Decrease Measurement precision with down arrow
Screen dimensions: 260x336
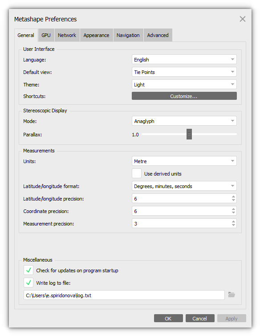tap(233, 225)
